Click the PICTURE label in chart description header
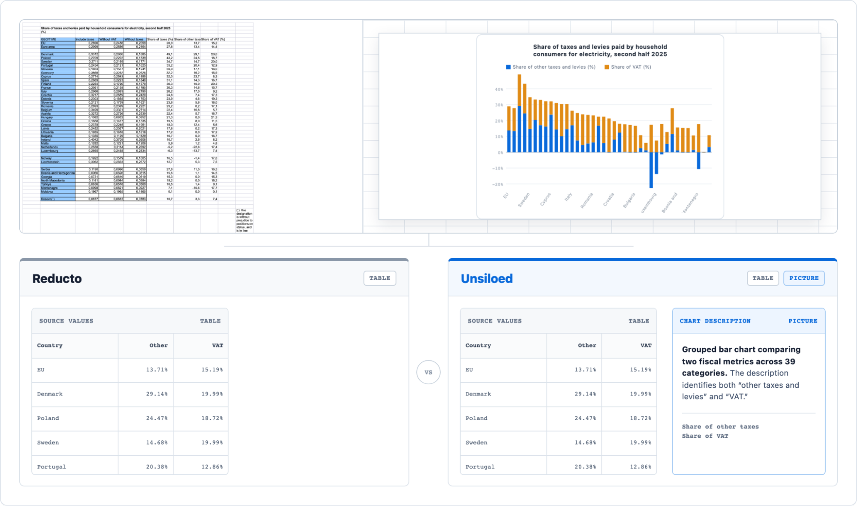857x506 pixels. point(803,321)
